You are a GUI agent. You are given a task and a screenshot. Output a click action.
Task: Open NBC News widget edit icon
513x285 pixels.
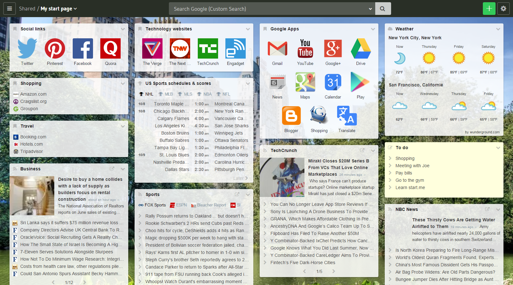(487, 209)
